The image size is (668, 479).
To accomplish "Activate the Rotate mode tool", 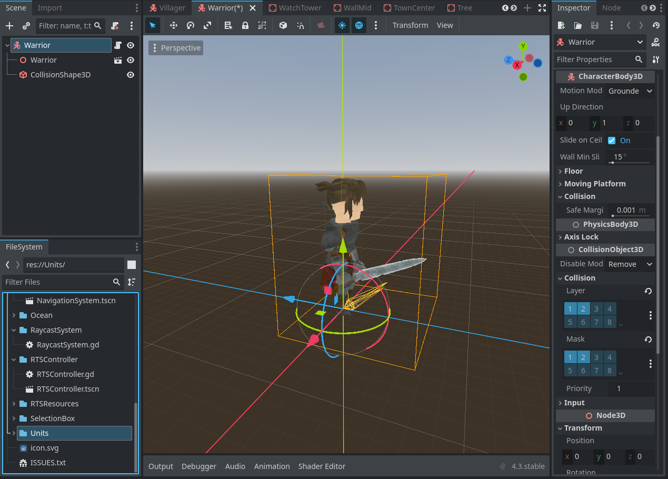I will tap(191, 25).
